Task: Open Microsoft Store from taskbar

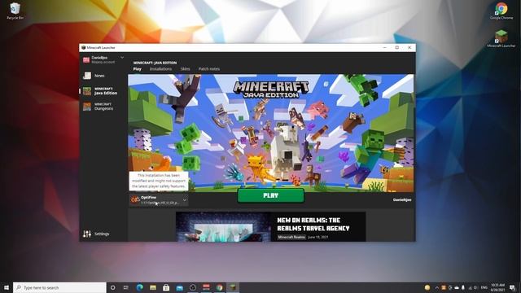Action: [166, 287]
